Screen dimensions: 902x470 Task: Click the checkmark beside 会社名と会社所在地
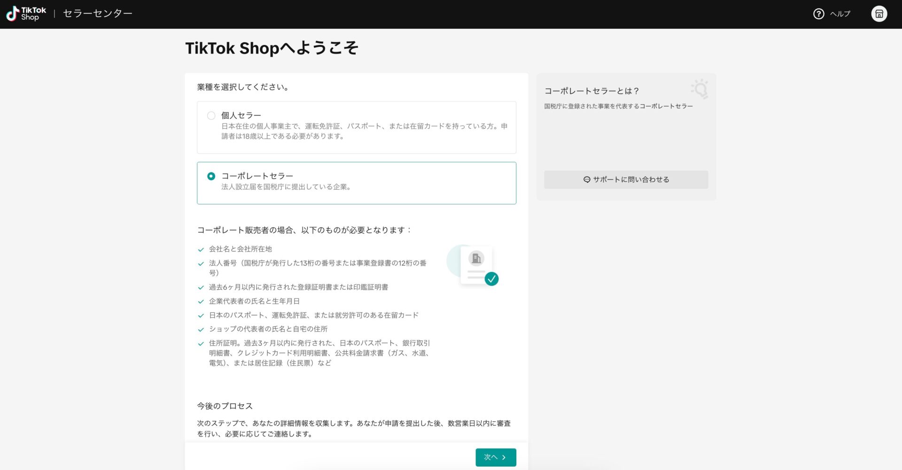pos(201,249)
